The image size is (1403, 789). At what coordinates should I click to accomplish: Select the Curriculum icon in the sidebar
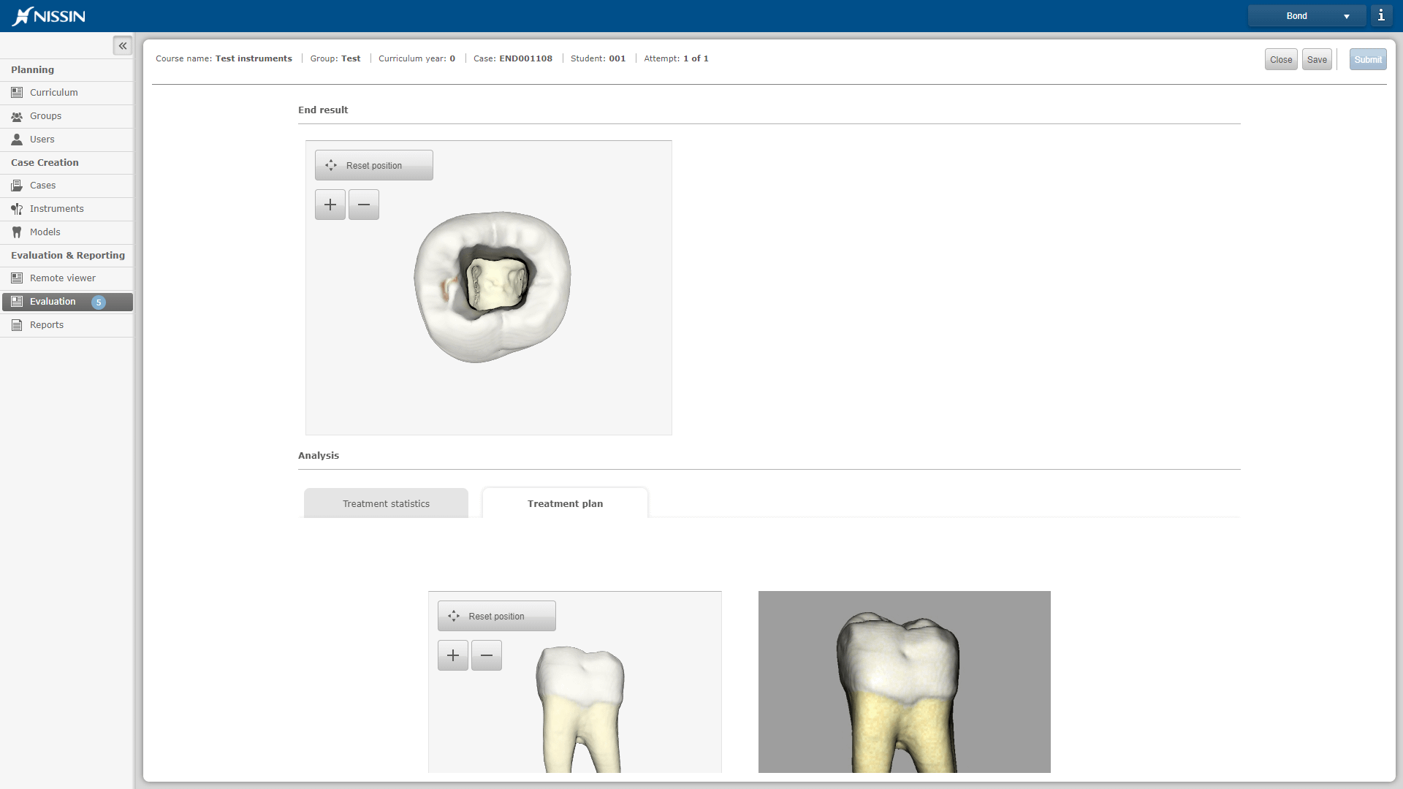(17, 92)
